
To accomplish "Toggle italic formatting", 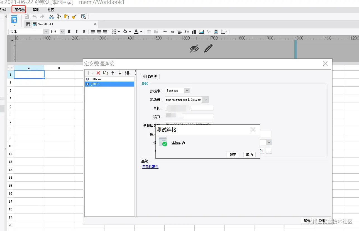I will [x=77, y=32].
